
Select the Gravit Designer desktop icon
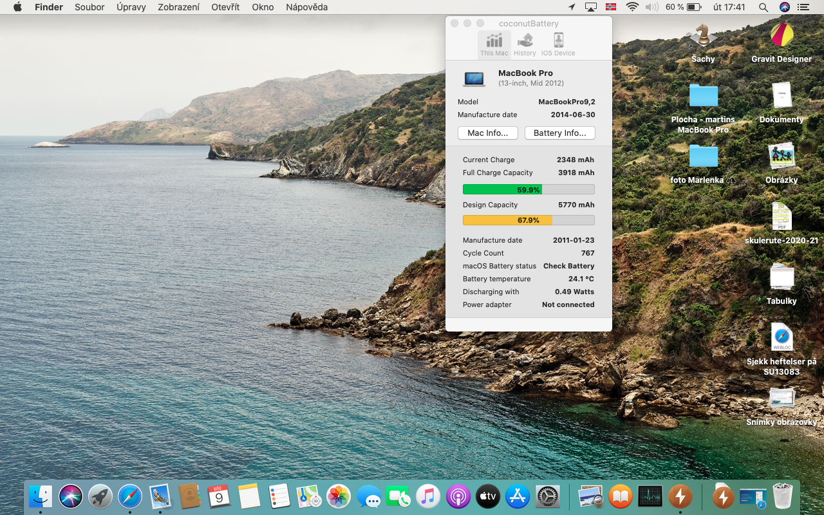tap(782, 35)
